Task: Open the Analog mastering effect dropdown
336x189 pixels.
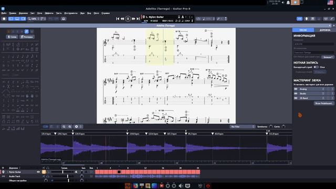Action: (x=312, y=89)
